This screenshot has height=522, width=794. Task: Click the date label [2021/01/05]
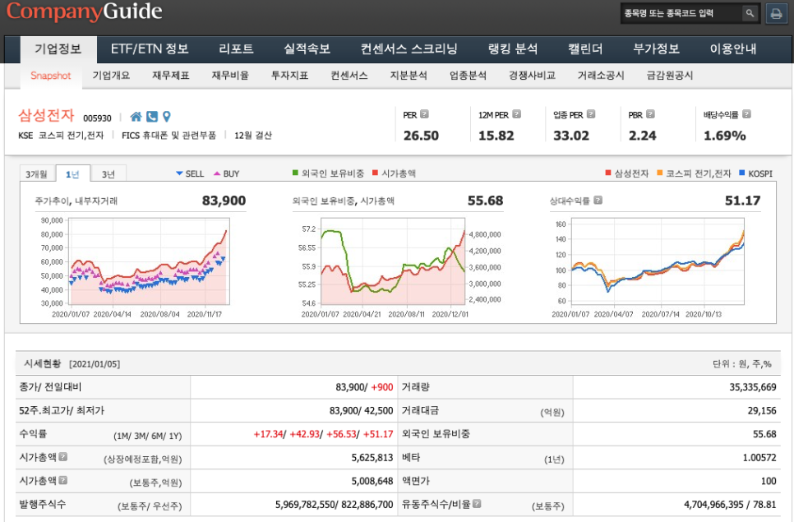coord(95,364)
